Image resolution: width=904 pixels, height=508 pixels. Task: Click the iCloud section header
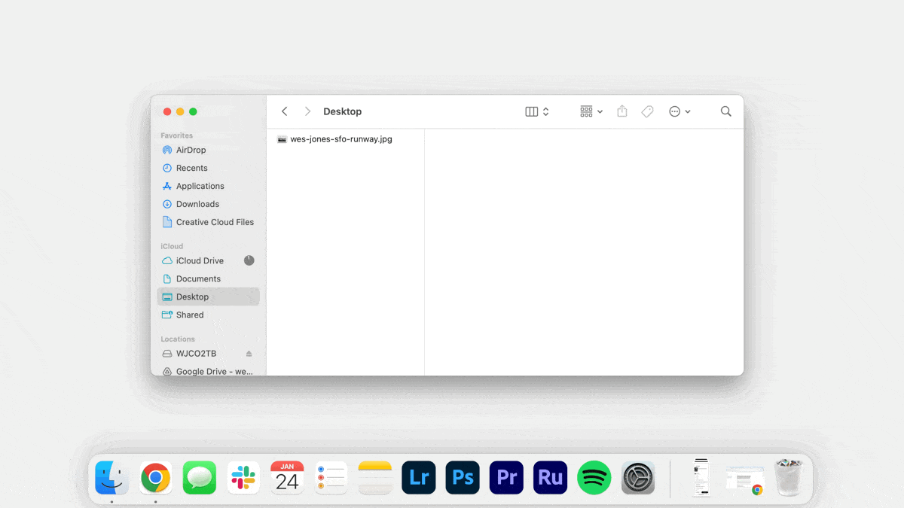172,246
